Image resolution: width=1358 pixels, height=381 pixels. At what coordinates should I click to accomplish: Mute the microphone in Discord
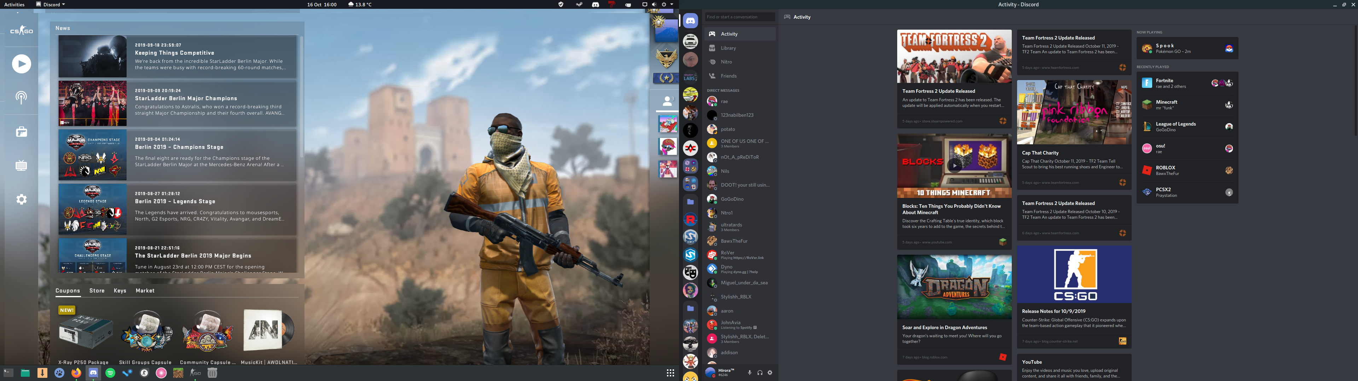(750, 373)
